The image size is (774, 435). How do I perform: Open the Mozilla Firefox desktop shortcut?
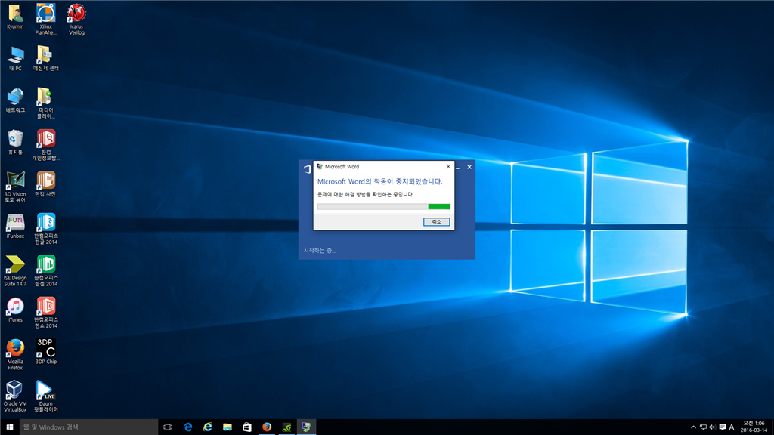tap(15, 355)
